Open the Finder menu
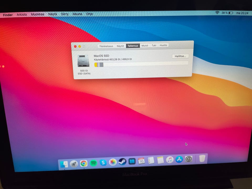 (8, 15)
